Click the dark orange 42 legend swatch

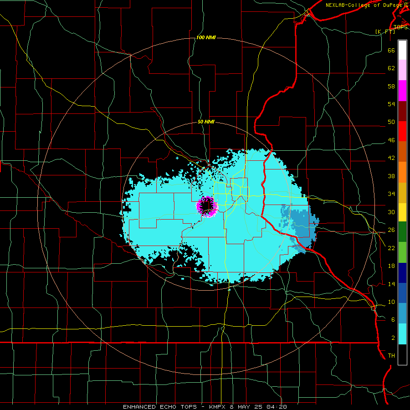(402, 152)
